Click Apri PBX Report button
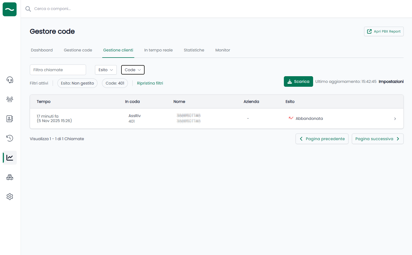 (384, 31)
